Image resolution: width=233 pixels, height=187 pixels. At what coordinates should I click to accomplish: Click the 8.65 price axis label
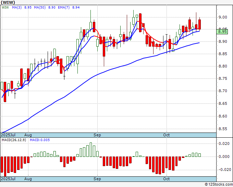pyautogui.click(x=223, y=103)
